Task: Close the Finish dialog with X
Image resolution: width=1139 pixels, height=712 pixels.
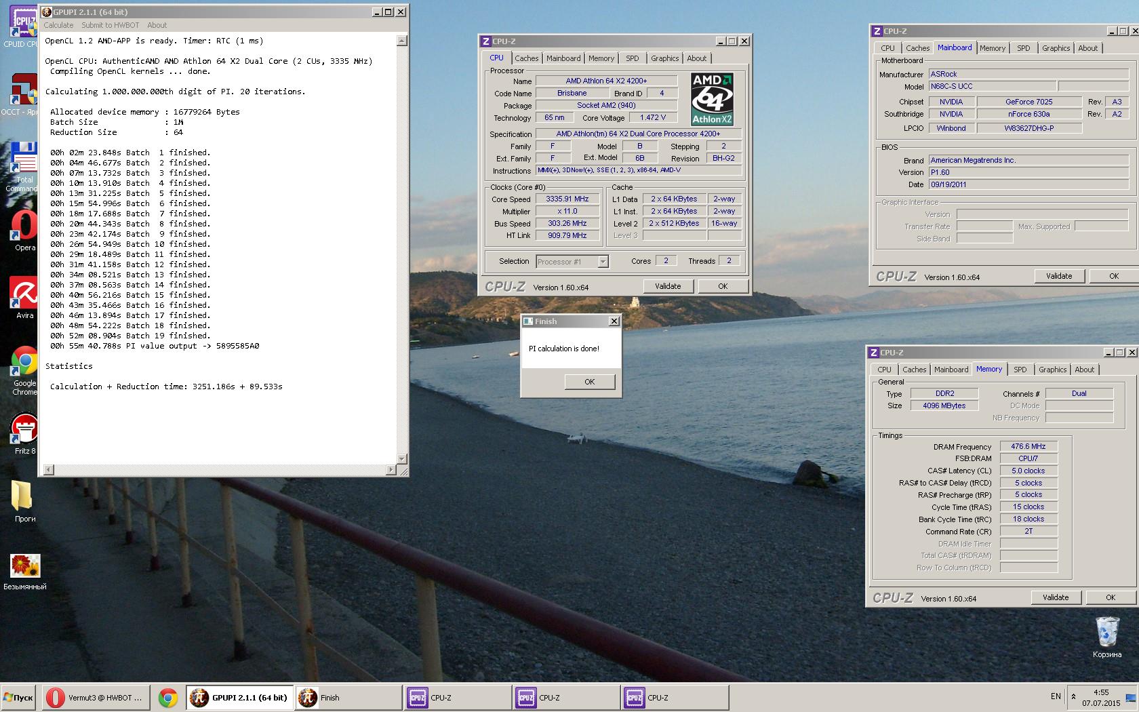Action: [x=614, y=321]
